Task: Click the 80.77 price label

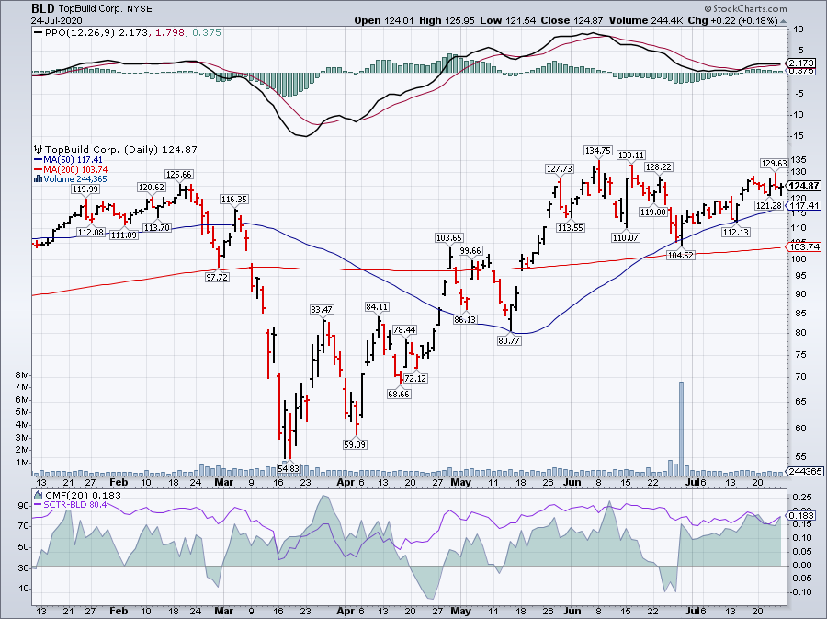Action: (509, 341)
